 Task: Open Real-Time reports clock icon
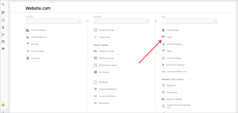tap(3, 20)
